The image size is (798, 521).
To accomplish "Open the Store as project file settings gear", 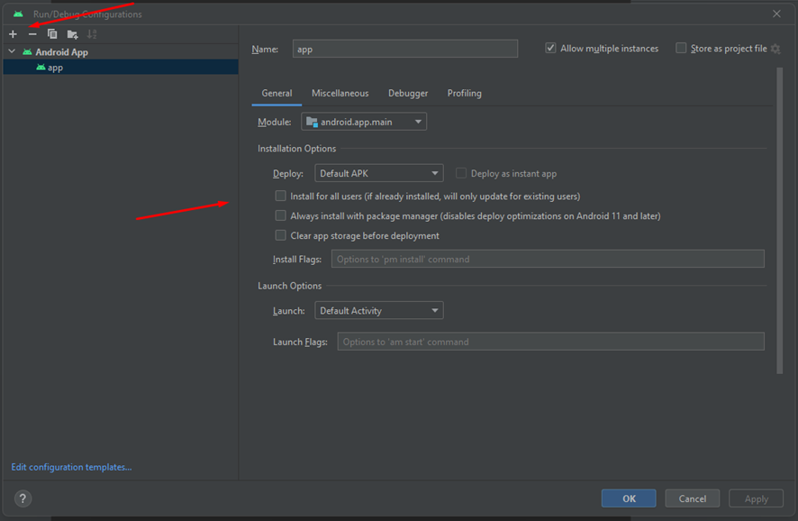I will 775,49.
